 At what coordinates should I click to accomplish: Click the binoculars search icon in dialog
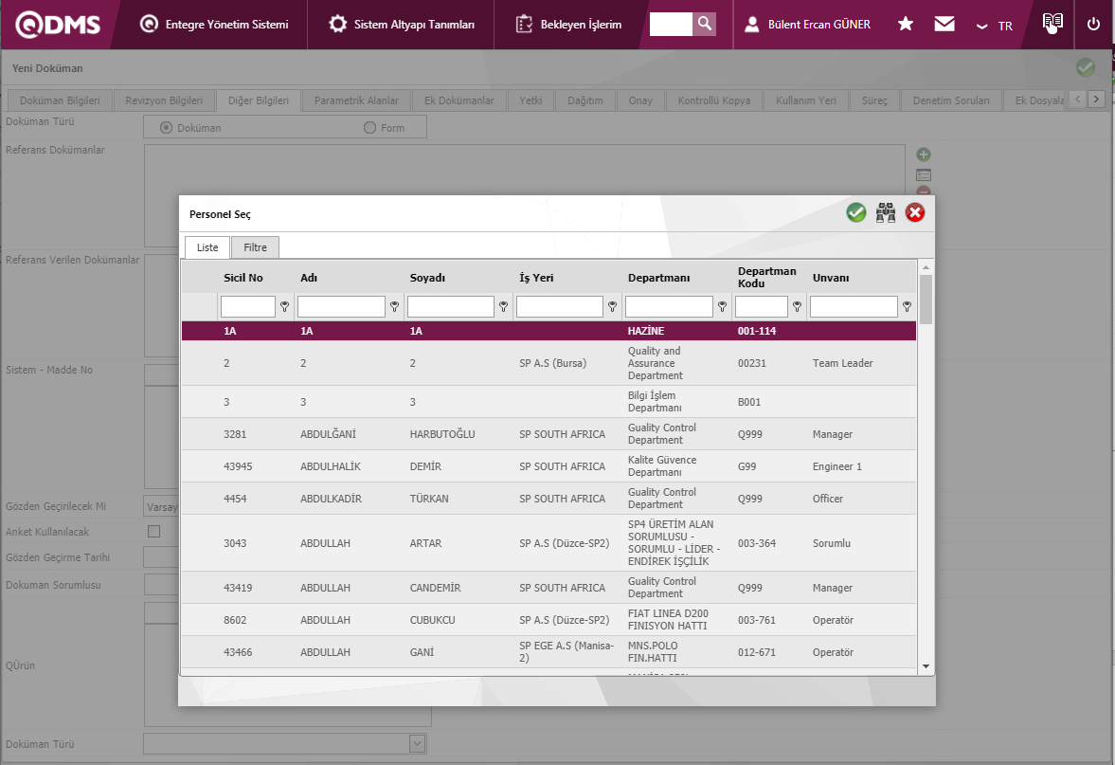tap(886, 213)
